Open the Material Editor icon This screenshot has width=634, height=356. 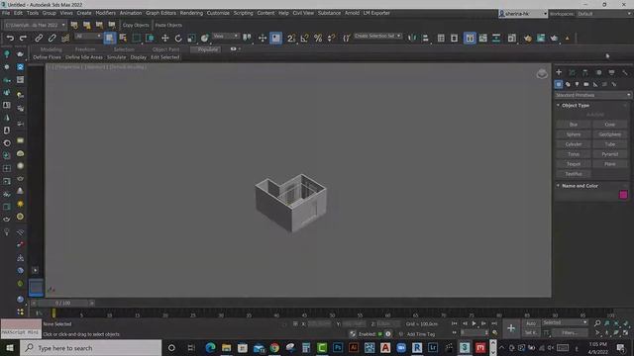coord(512,38)
